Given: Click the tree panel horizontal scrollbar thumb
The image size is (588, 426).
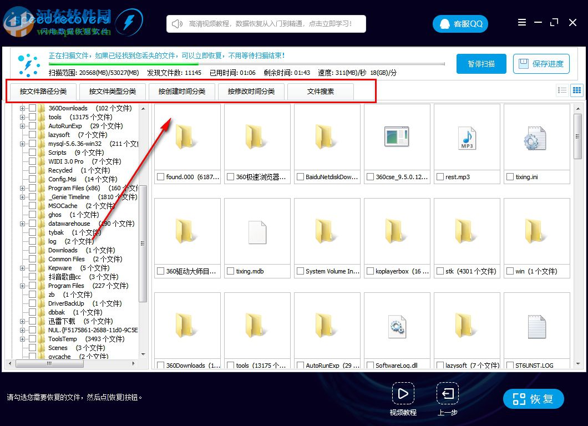Looking at the screenshot, I should [49, 363].
